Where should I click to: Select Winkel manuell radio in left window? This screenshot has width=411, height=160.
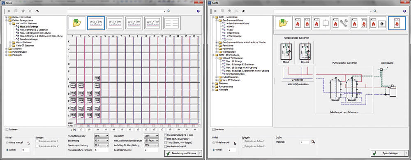click(7, 143)
